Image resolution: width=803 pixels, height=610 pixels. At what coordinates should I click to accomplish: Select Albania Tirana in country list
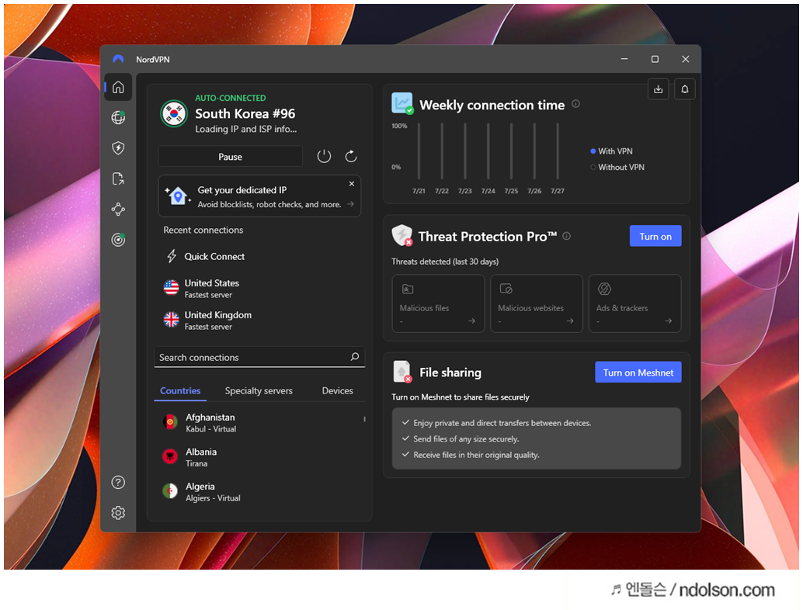coord(259,457)
